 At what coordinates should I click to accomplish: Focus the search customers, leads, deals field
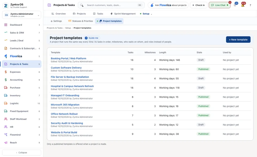coord(111,5)
